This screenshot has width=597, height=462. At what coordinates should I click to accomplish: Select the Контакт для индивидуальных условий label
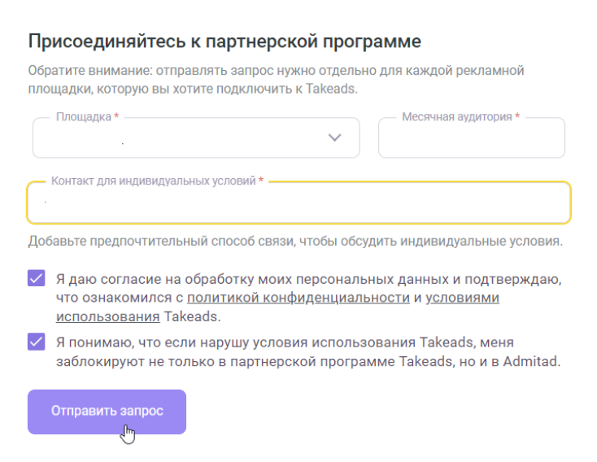[153, 181]
